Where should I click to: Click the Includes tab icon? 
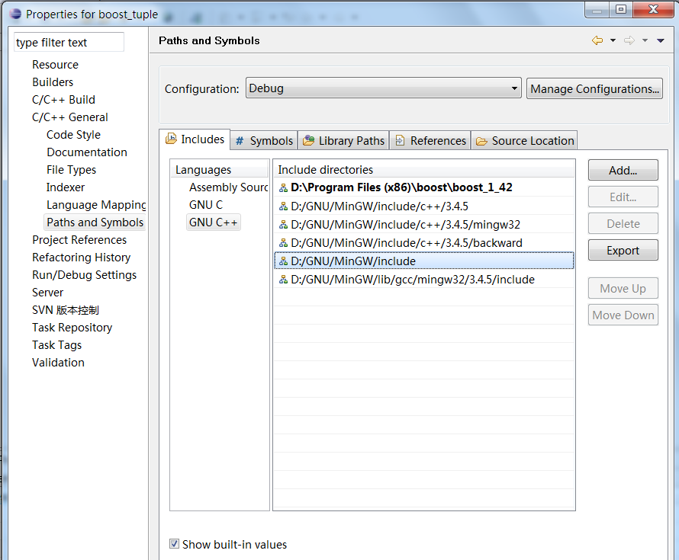point(172,139)
